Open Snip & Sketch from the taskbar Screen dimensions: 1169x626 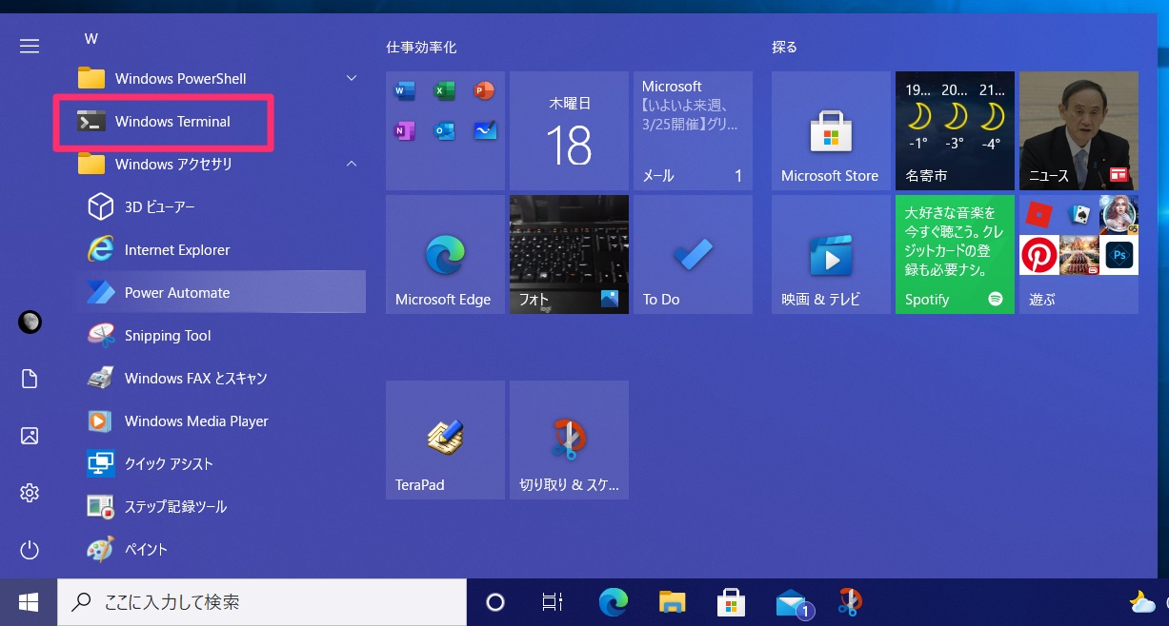tap(850, 601)
